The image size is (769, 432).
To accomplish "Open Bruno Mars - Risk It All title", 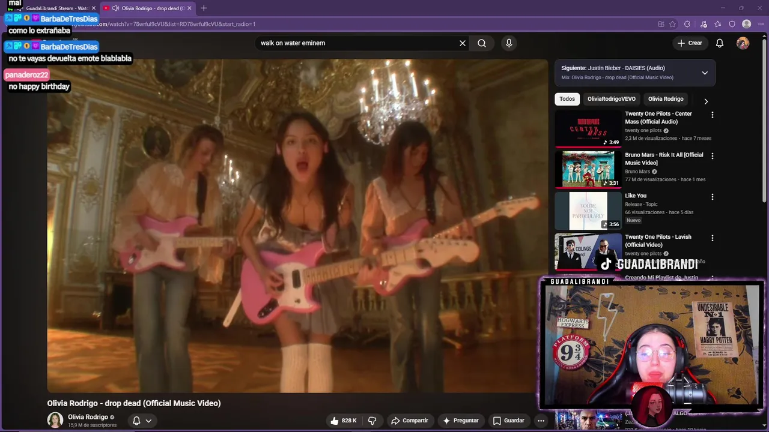I will tap(664, 159).
